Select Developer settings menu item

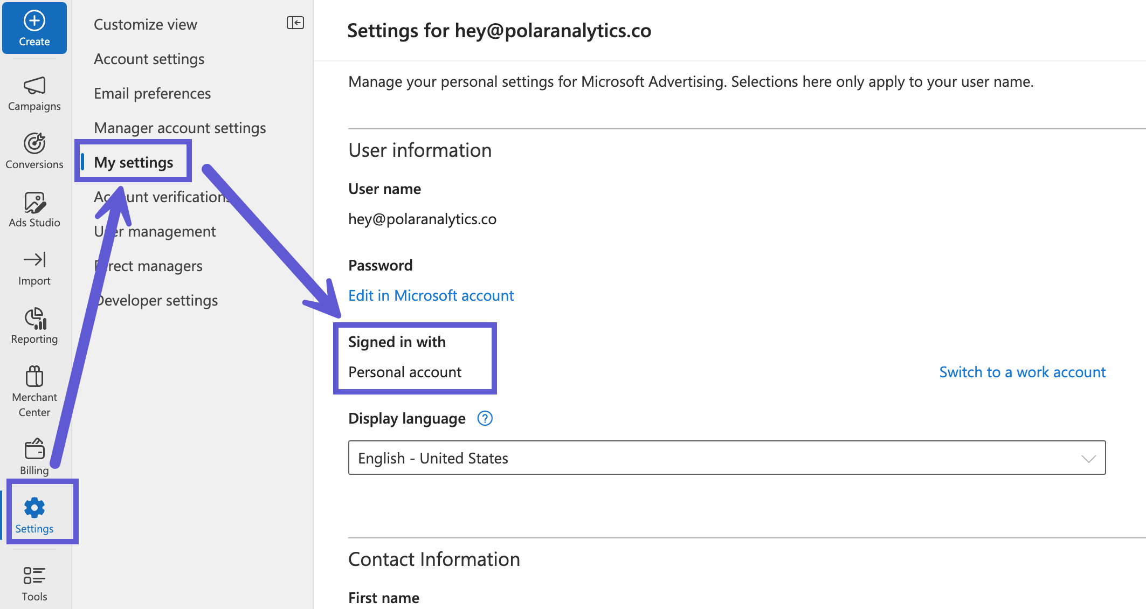pyautogui.click(x=156, y=300)
